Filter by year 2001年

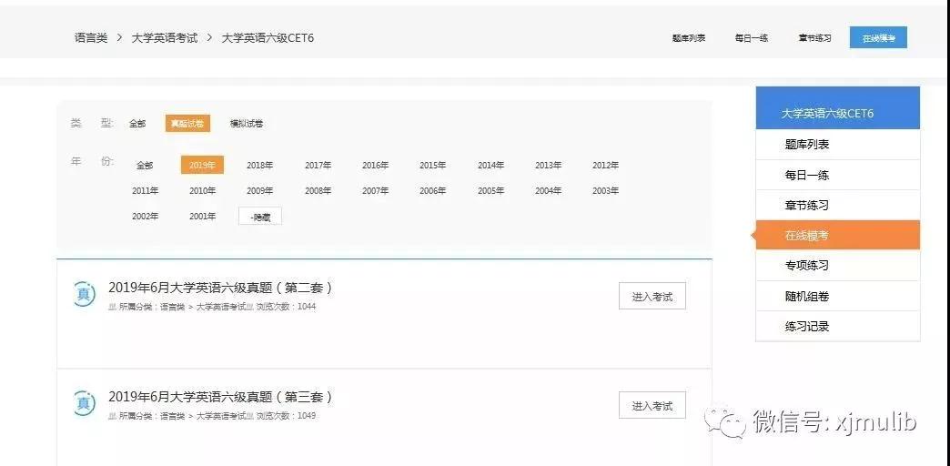click(x=202, y=217)
